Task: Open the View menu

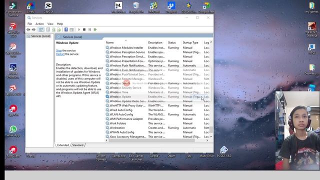Action: 50,24
